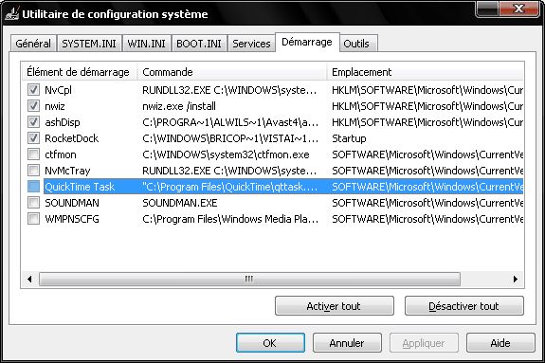Screen dimensions: 545x363
Task: Cancel with the Annuler button
Action: [x=347, y=343]
